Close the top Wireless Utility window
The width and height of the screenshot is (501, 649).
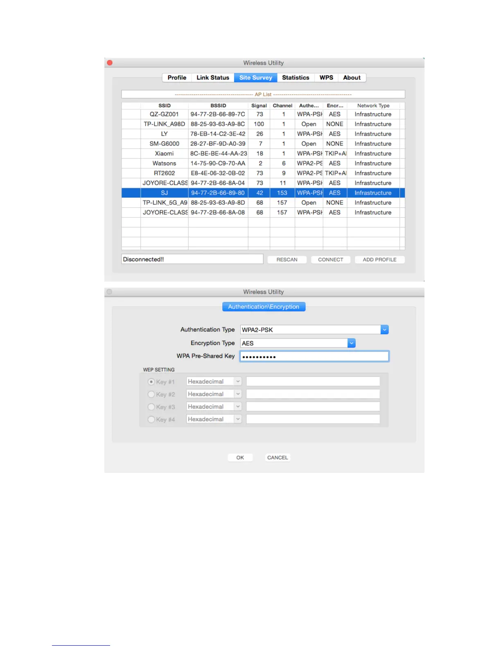point(110,63)
